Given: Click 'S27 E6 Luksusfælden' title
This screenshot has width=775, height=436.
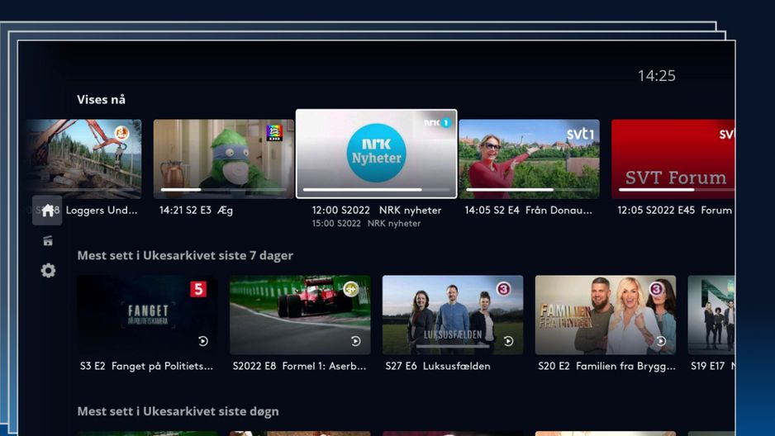Looking at the screenshot, I should (x=437, y=367).
